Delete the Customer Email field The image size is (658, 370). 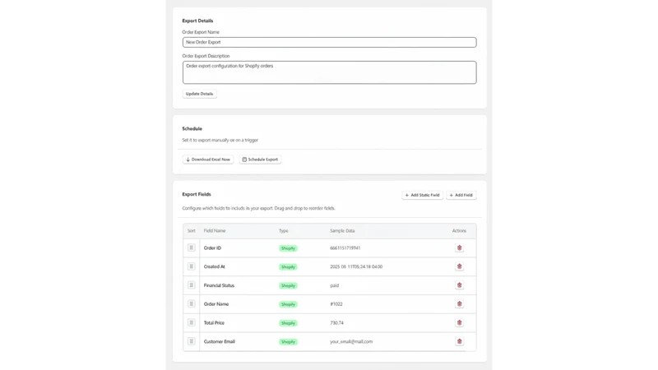(459, 341)
